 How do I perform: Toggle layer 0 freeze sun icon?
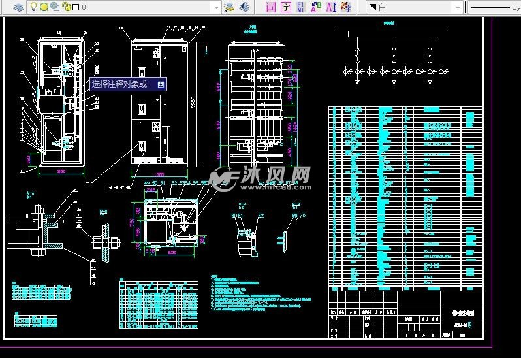(x=44, y=7)
